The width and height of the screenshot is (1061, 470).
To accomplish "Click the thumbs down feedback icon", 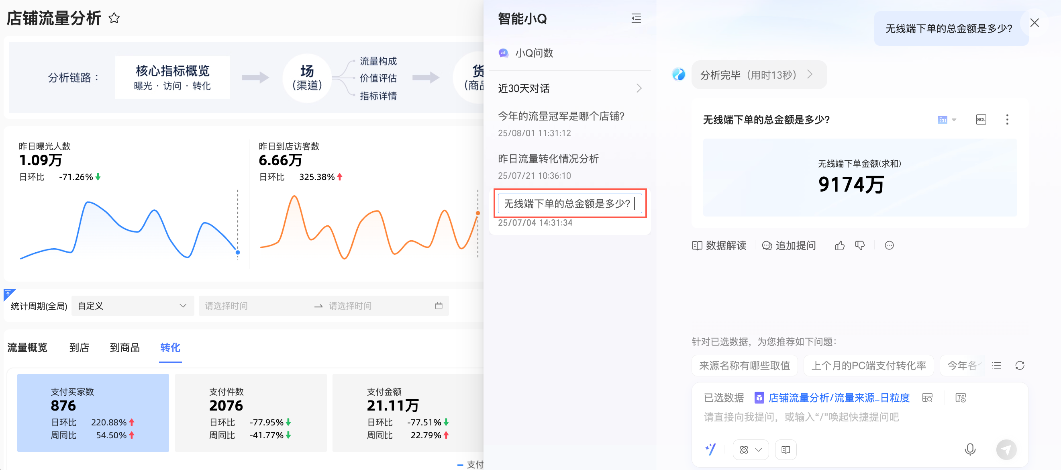I will click(859, 246).
